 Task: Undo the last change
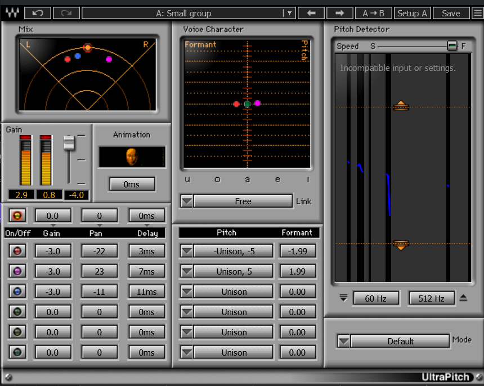[x=38, y=14]
